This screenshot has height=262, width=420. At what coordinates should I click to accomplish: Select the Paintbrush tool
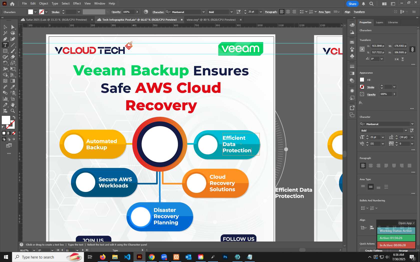click(13, 51)
